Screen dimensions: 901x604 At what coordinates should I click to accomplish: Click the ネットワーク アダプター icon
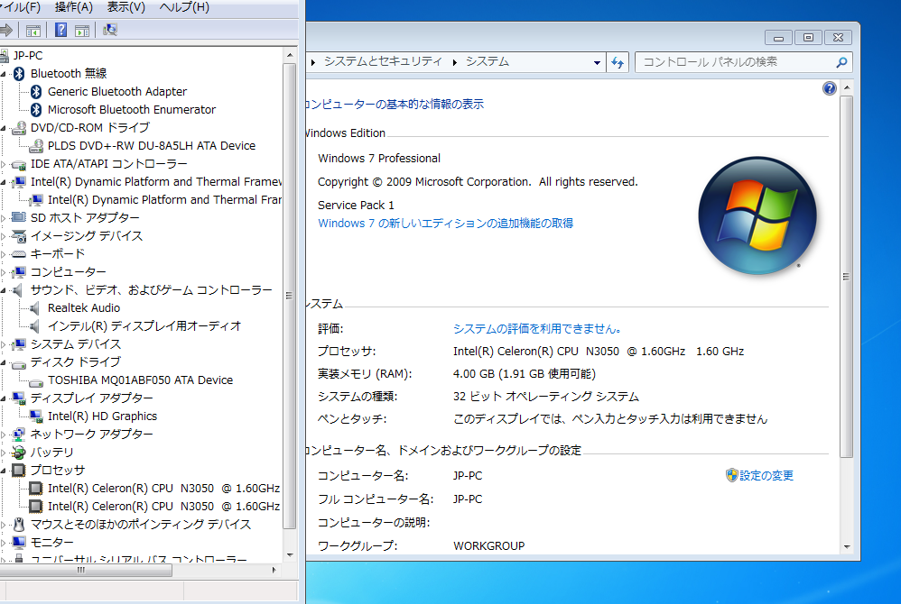pos(19,435)
